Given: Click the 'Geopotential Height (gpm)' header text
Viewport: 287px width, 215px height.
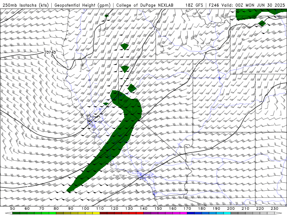Looking at the screenshot, I should (x=83, y=5).
